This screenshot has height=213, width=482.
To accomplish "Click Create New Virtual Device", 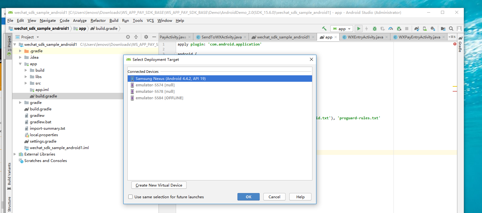I will click(159, 185).
